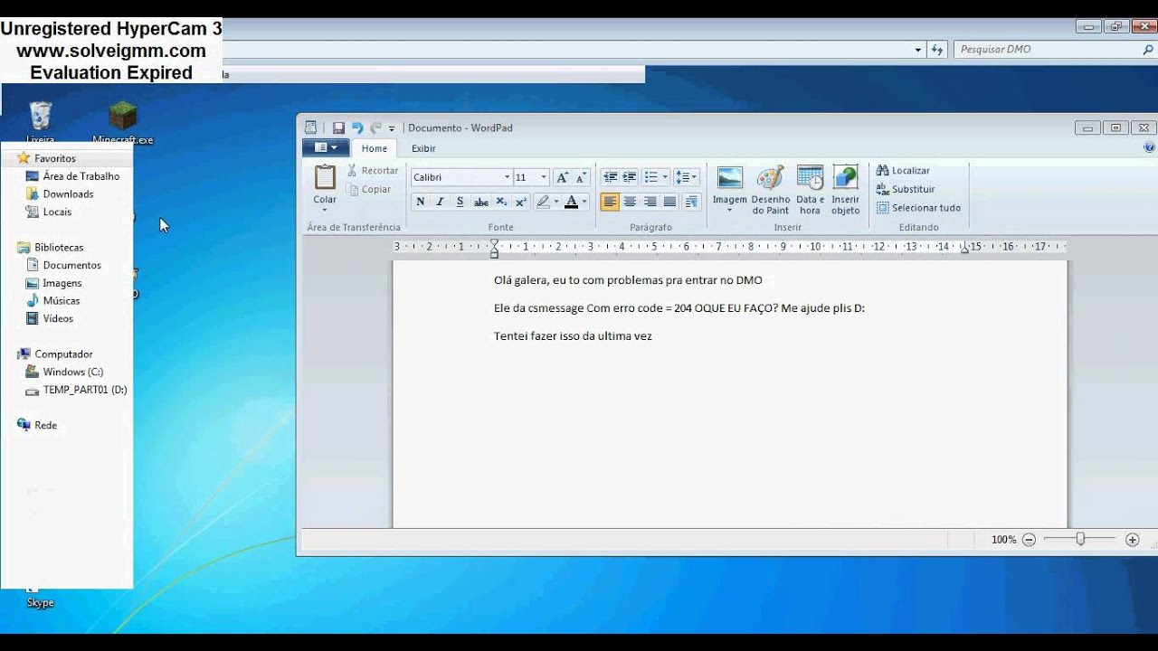
Task: Click Copiar to copy the selection
Action: click(369, 189)
